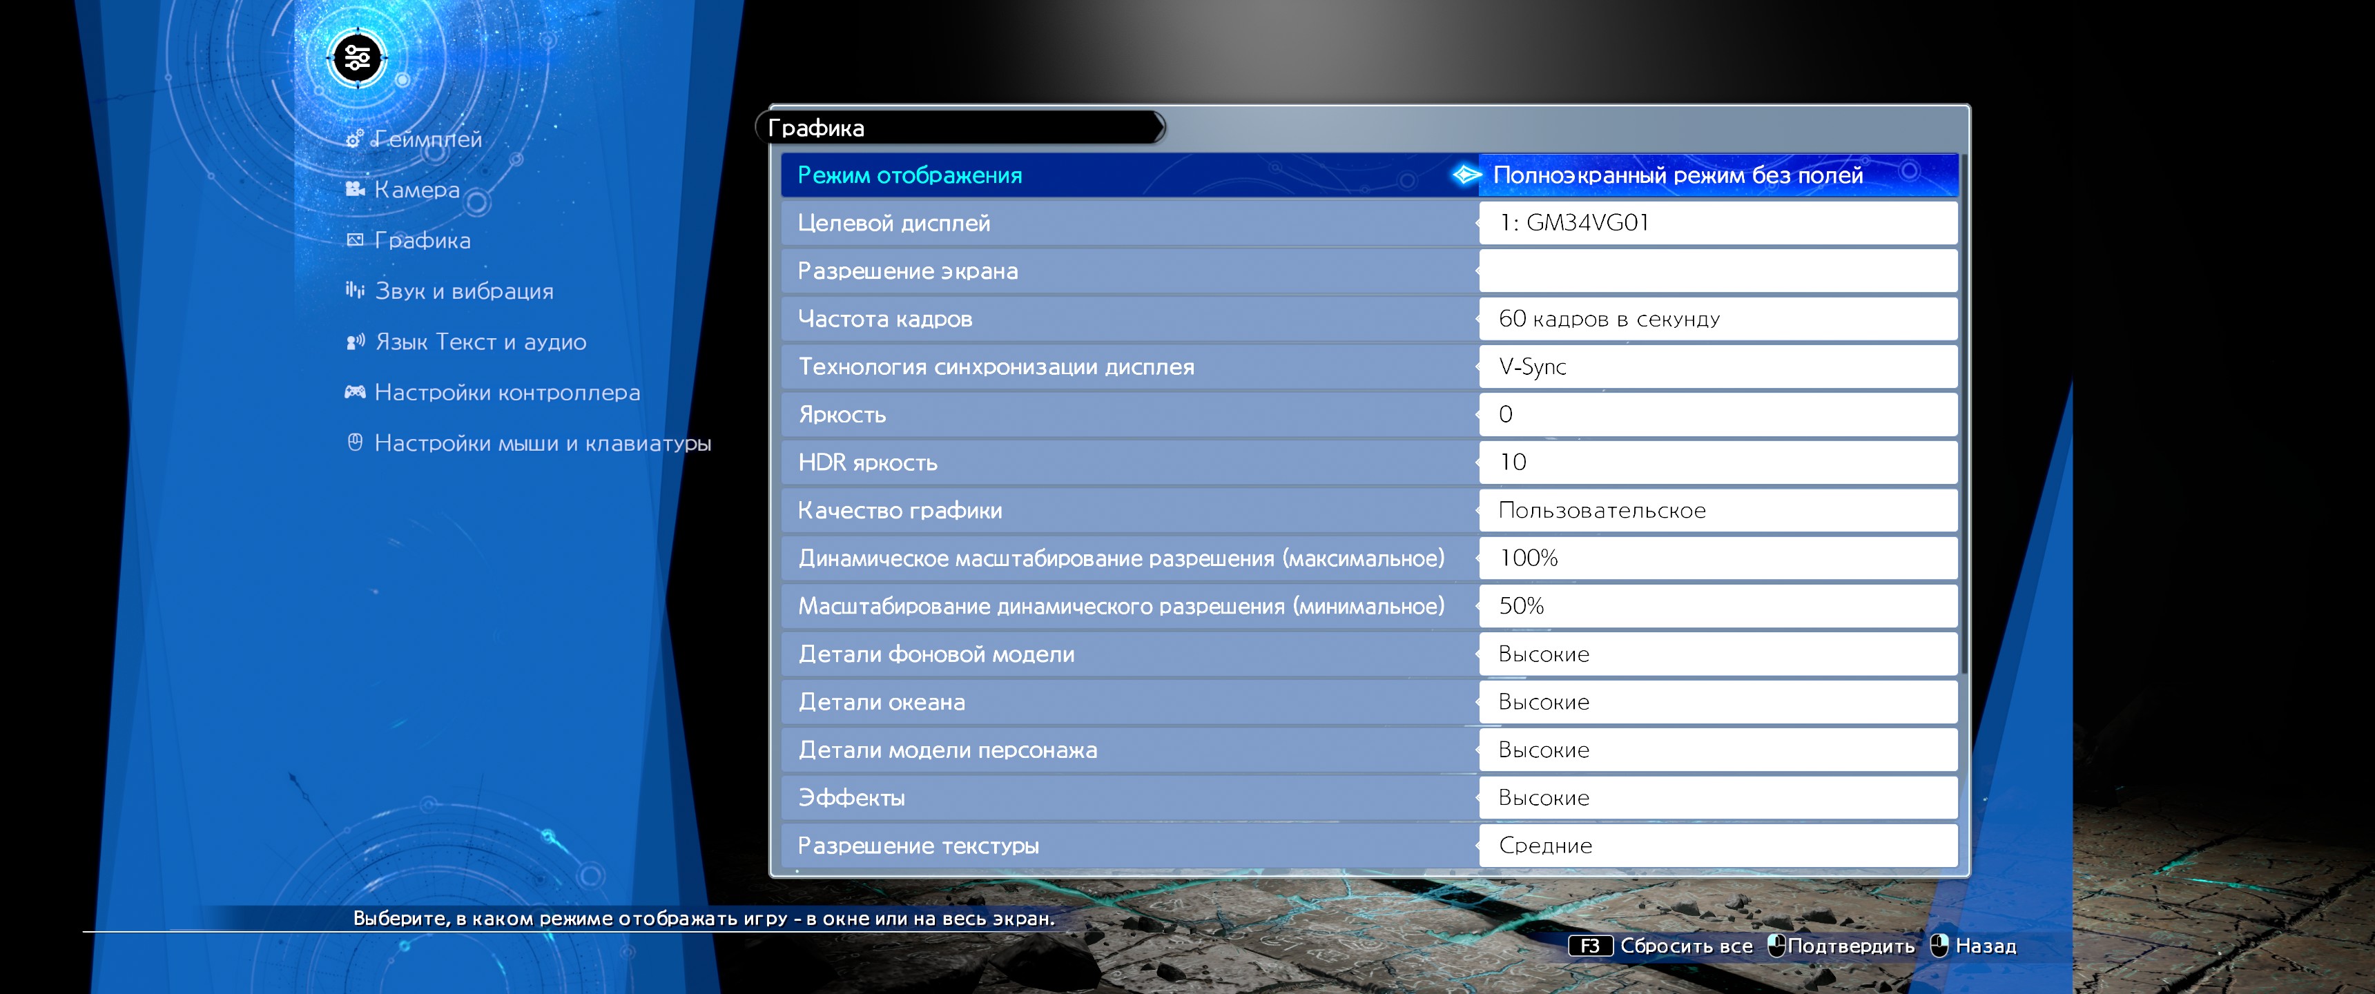Image resolution: width=2375 pixels, height=994 pixels.
Task: Click the F3 key icon
Action: [x=1591, y=946]
